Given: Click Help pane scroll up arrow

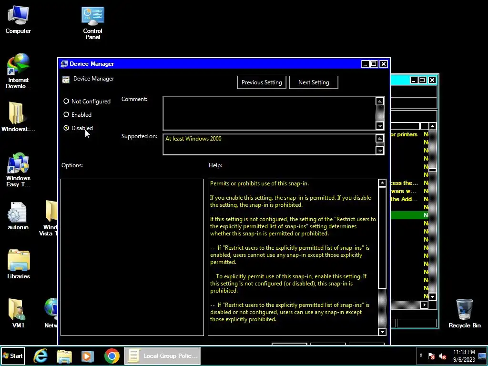Looking at the screenshot, I should [x=382, y=183].
